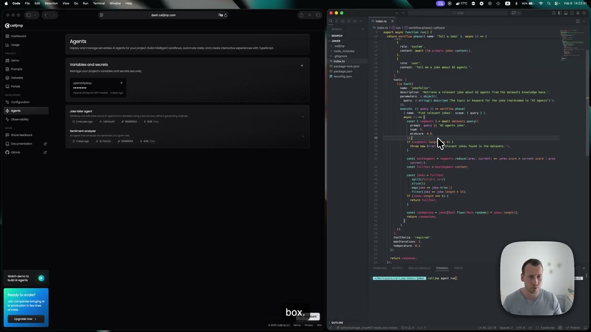The height and width of the screenshot is (332, 591).
Task: Split the VS Code editor
Action: coord(578,21)
